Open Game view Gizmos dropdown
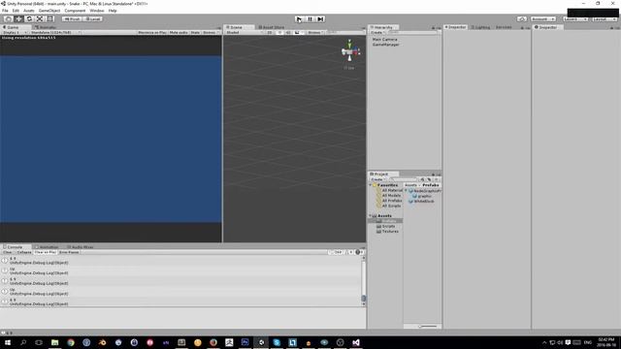 tap(211, 32)
